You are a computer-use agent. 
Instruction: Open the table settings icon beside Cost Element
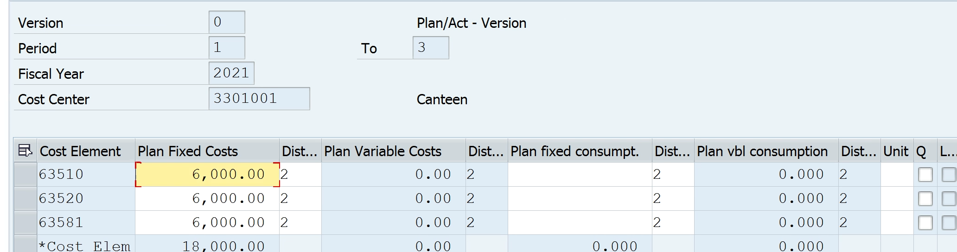[25, 151]
